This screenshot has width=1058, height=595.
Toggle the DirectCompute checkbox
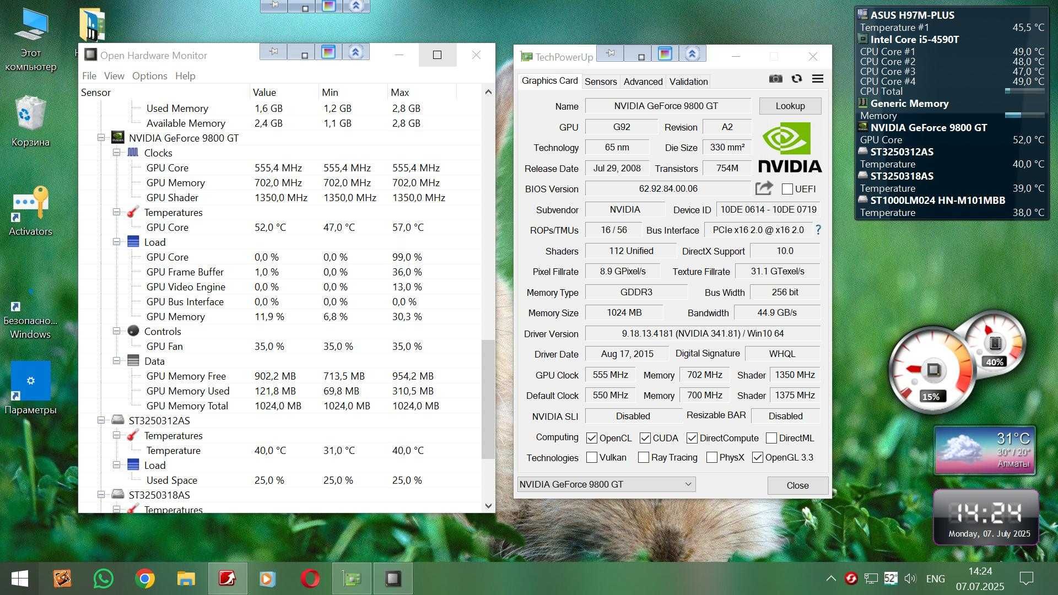(x=692, y=438)
